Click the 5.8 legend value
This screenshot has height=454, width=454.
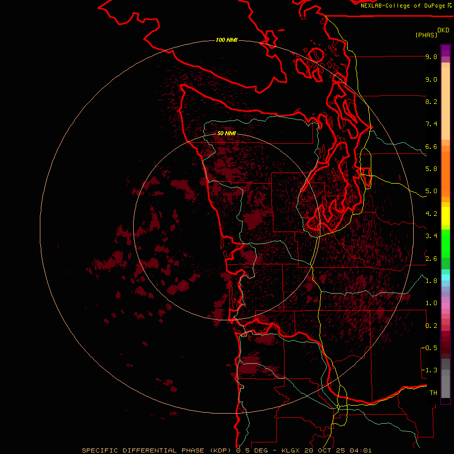(431, 169)
